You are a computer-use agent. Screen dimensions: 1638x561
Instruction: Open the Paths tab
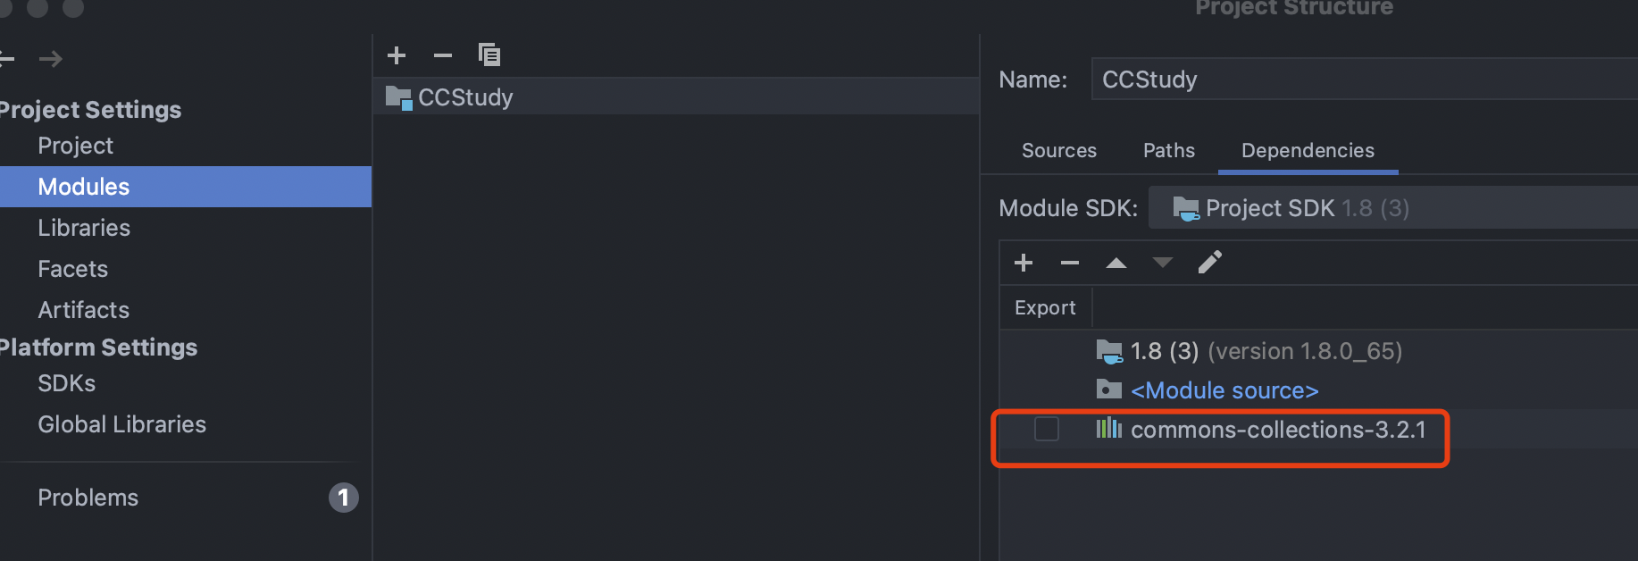coord(1169,151)
